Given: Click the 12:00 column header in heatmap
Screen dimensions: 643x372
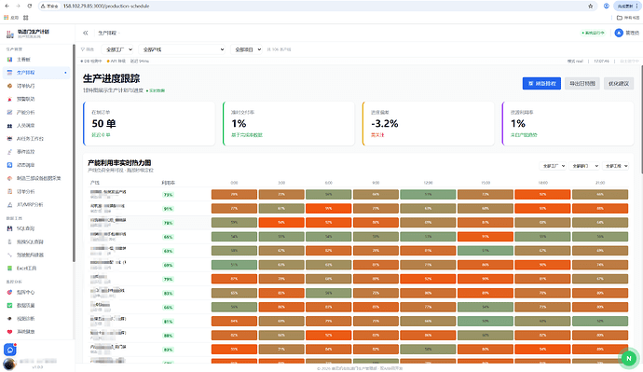Looking at the screenshot, I should 428,183.
